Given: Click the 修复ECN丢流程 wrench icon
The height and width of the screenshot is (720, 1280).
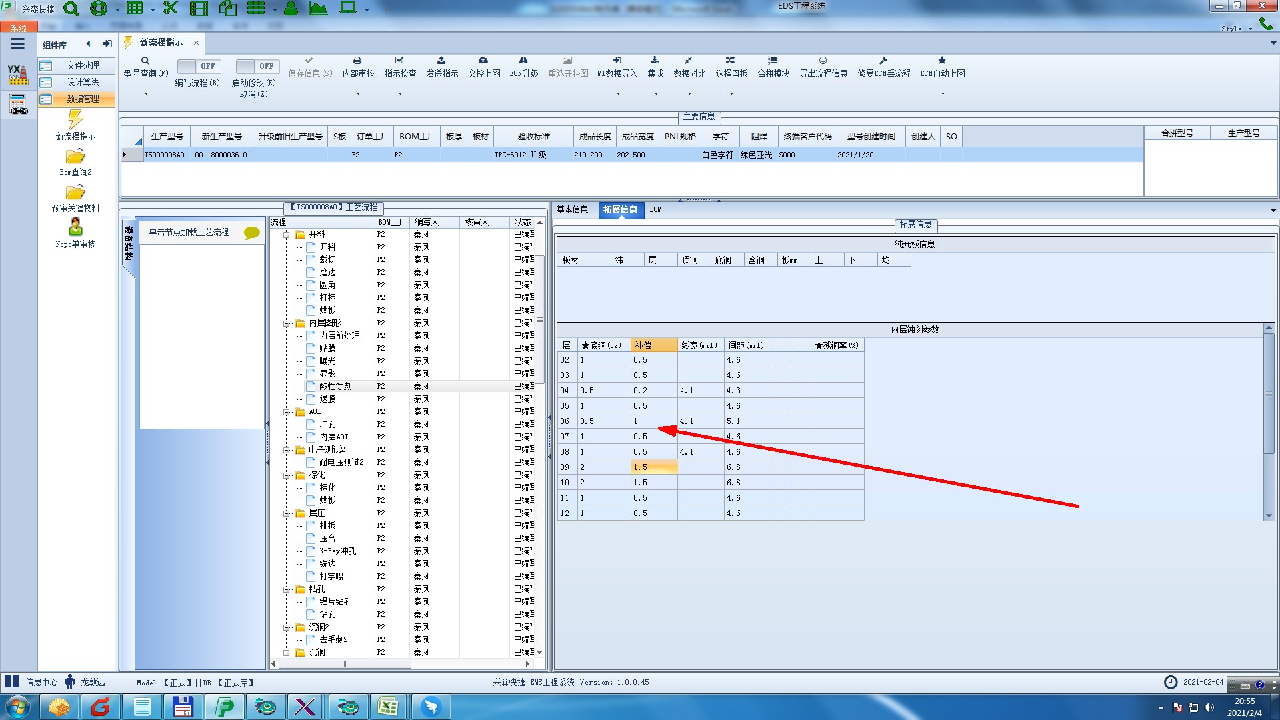Looking at the screenshot, I should (x=883, y=61).
